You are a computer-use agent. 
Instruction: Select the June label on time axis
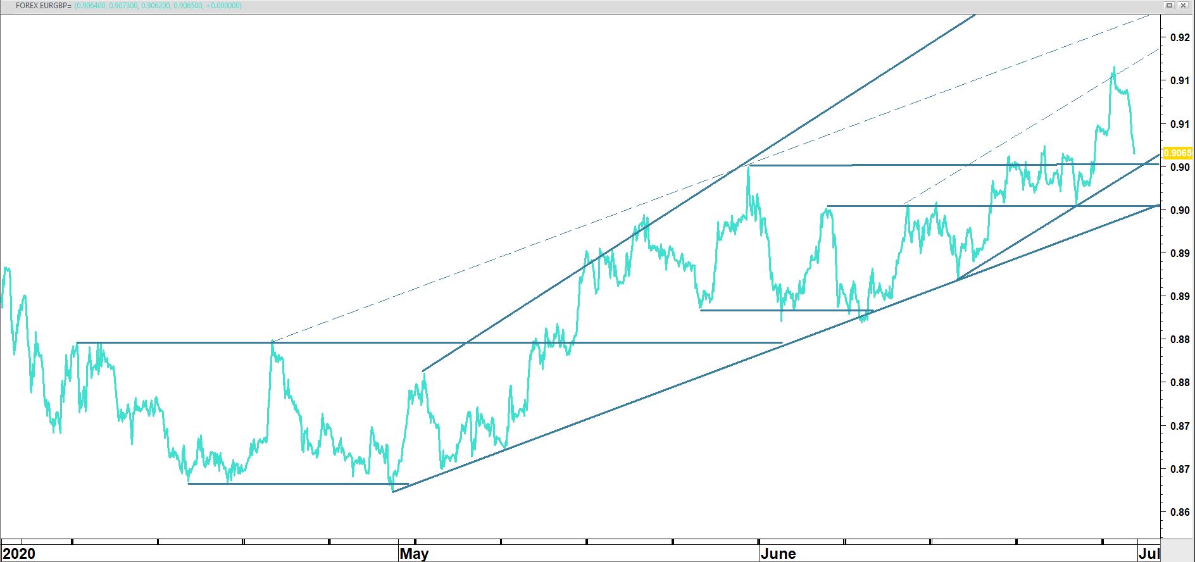[x=778, y=554]
